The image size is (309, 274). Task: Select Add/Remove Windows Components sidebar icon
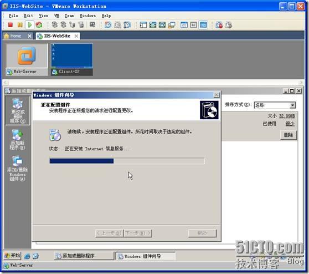[x=17, y=169]
